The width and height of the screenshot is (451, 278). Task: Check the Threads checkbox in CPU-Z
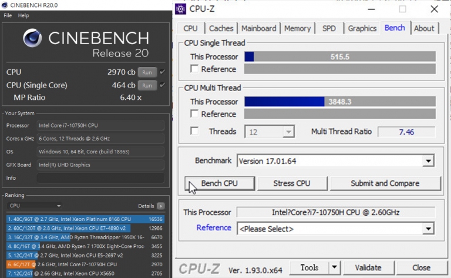click(x=194, y=131)
